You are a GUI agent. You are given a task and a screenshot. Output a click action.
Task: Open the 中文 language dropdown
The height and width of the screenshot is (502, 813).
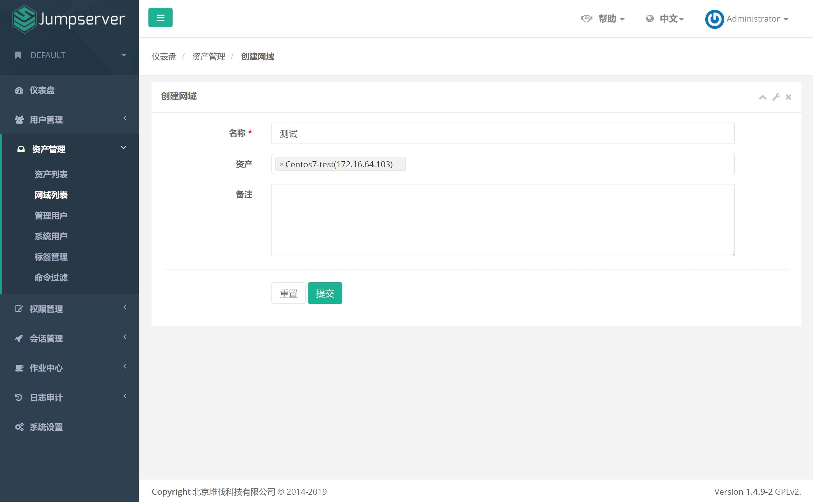click(x=672, y=19)
